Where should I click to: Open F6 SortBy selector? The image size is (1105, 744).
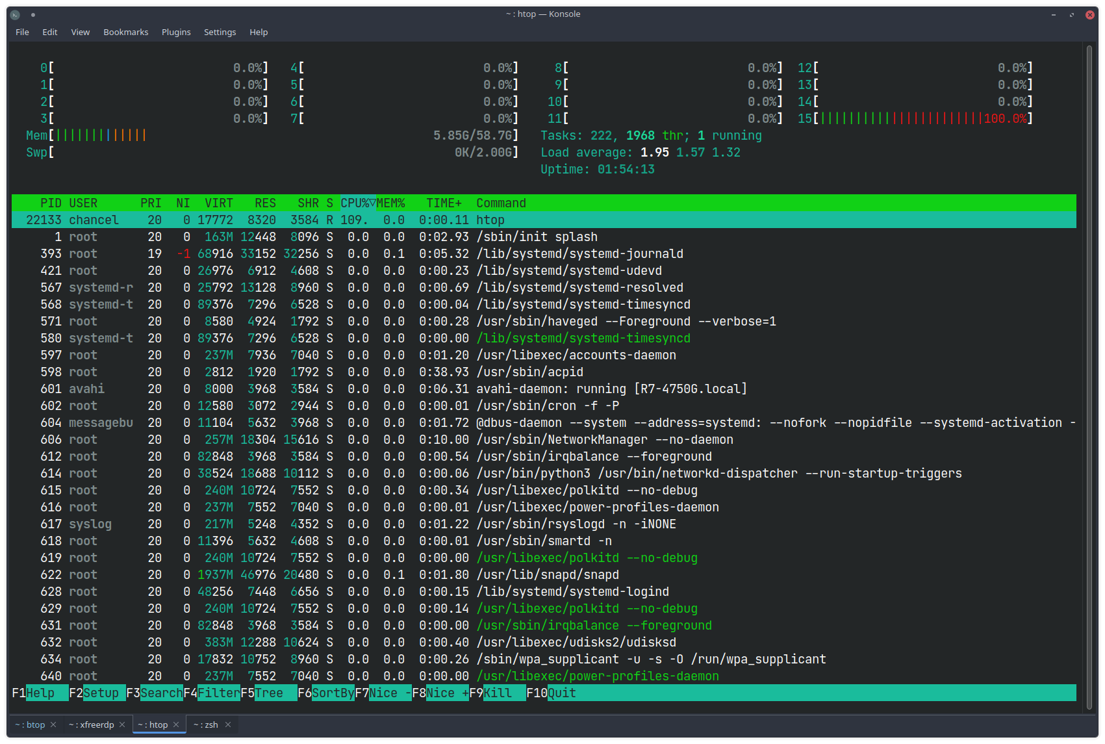coord(332,693)
